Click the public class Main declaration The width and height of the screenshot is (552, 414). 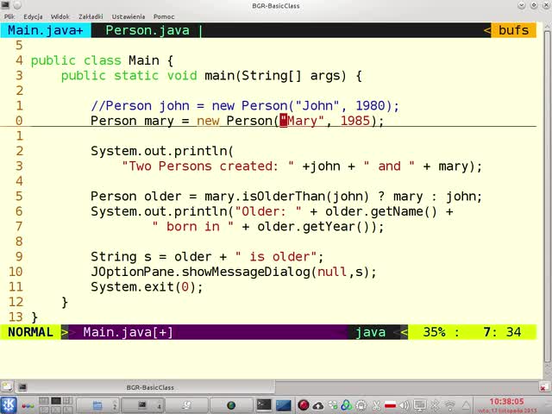point(102,60)
